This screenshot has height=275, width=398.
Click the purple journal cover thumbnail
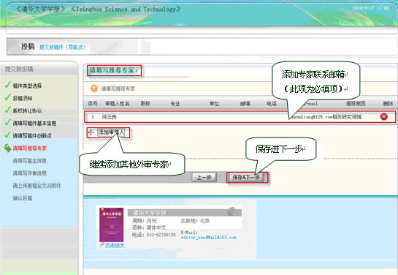point(112,225)
